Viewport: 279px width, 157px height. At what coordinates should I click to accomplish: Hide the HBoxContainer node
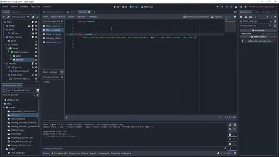36,52
